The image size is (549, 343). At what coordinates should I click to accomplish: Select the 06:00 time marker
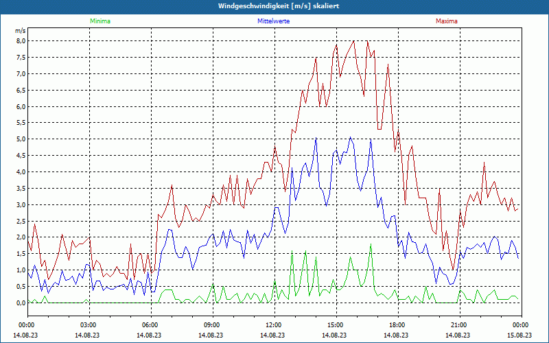[x=150, y=324]
